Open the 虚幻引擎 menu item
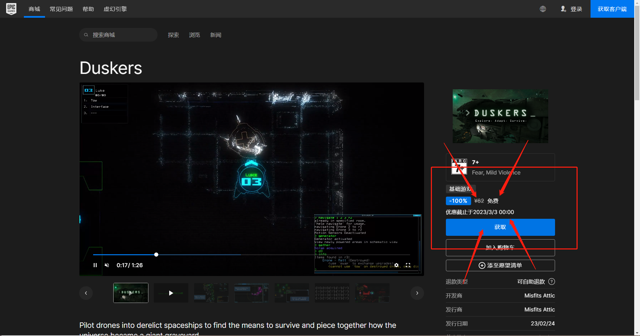Screen dimensions: 640x336 tap(115, 9)
